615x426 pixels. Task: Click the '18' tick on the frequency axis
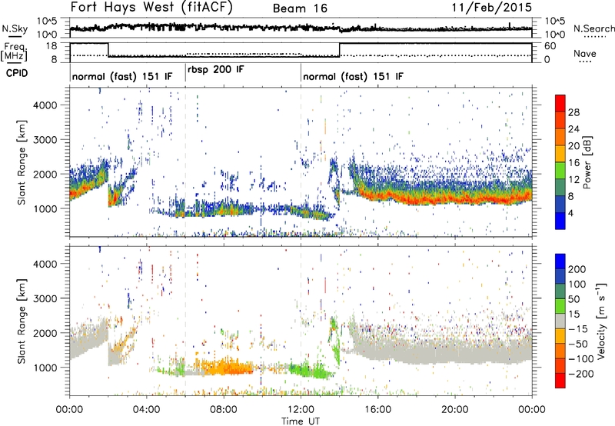click(52, 45)
